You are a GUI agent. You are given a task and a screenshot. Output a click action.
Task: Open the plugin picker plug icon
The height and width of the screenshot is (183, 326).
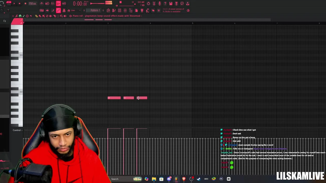142,10
